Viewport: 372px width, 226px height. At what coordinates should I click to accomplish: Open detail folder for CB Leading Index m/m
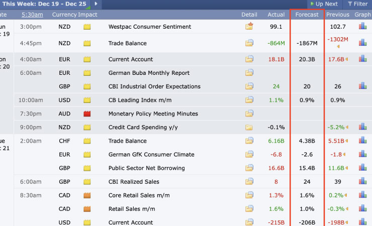click(x=249, y=100)
